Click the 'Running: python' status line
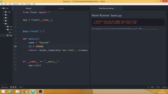Screen dimensions: 168x94 (117, 29)
